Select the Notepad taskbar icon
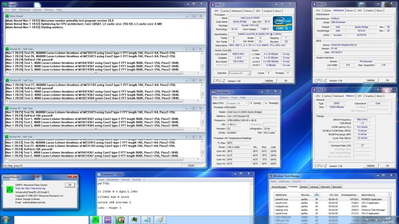 click(x=147, y=220)
